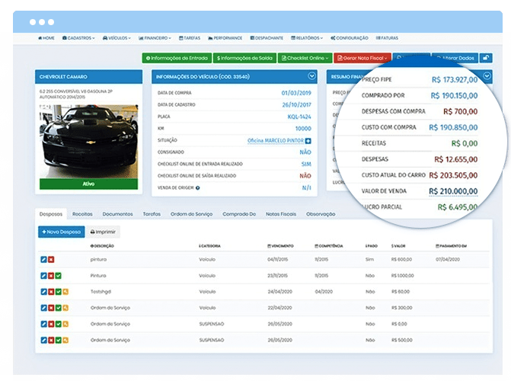Image resolution: width=511 pixels, height=381 pixels.
Task: Open orange detail icon on 22/04/2020 Ordem de Serviço
Action: click(x=65, y=308)
